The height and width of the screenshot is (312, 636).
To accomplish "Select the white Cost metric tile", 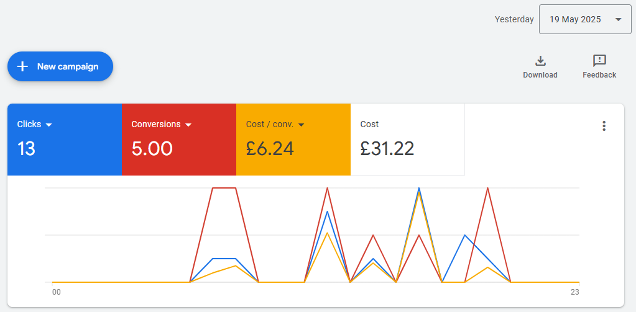I will (x=408, y=140).
